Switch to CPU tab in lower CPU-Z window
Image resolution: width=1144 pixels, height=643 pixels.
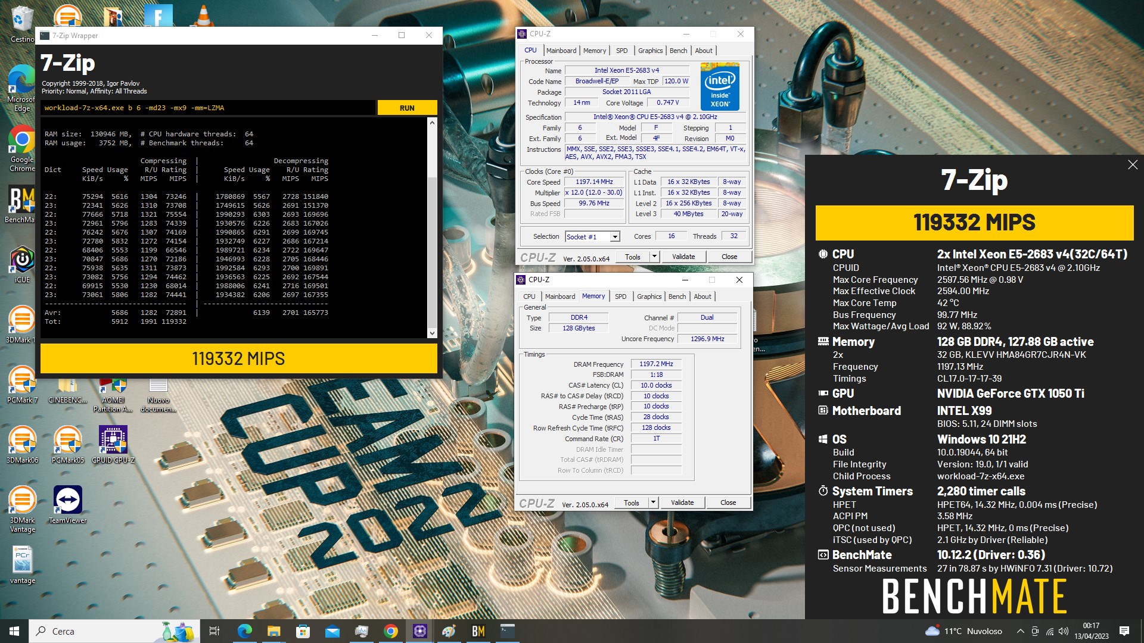point(529,296)
